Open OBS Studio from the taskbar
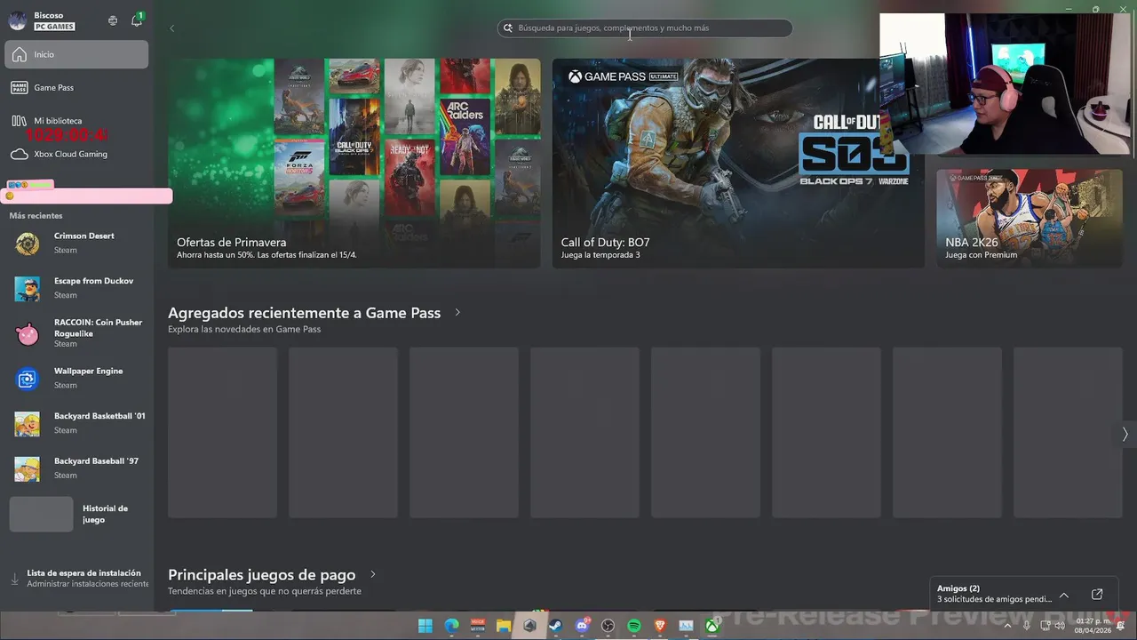Screen dimensions: 1137x640 tap(608, 626)
